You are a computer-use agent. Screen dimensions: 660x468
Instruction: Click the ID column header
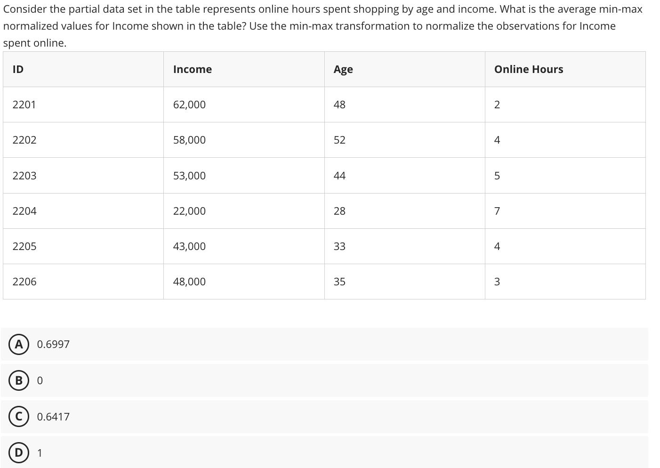point(17,69)
